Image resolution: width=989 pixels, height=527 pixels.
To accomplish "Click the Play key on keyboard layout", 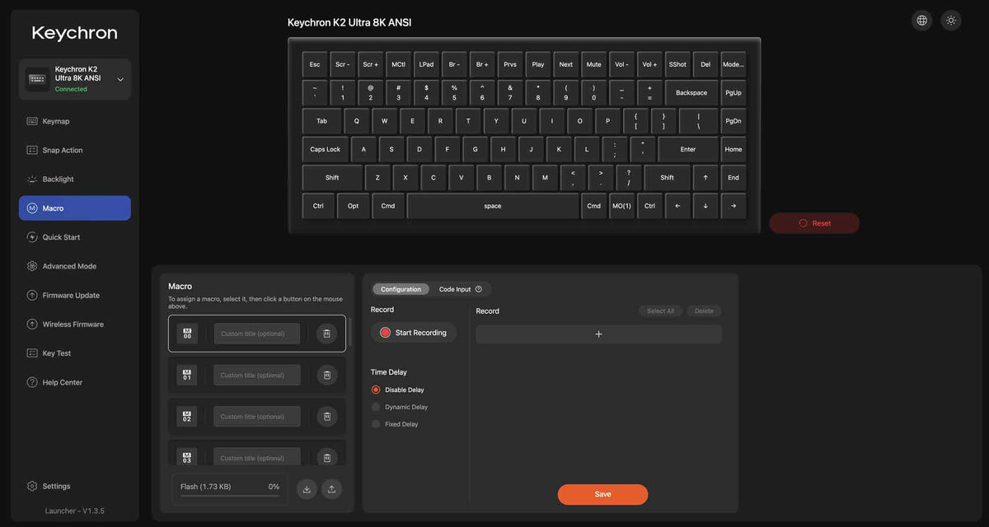I will 538,64.
